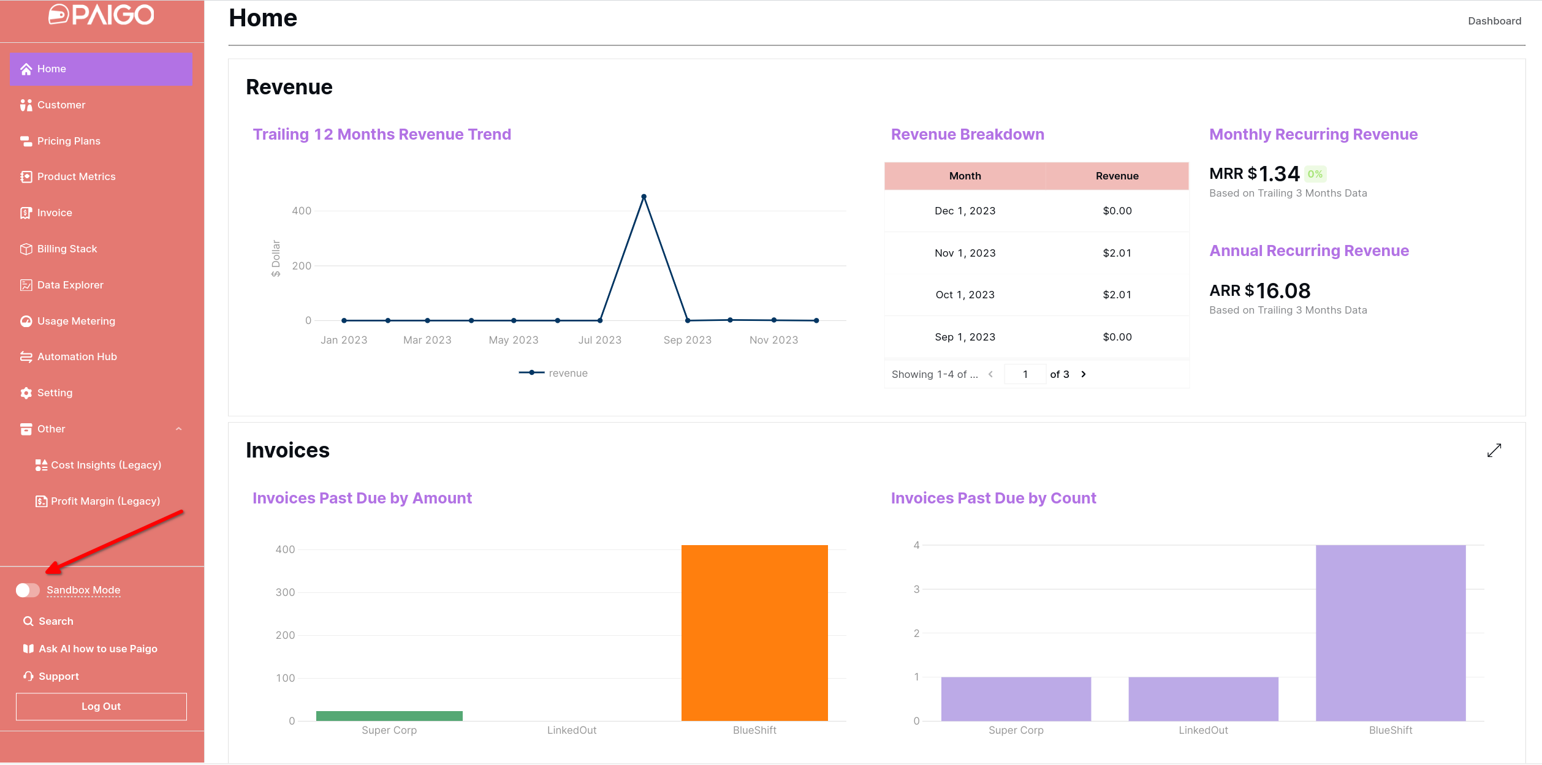Click the Log Out button
The height and width of the screenshot is (765, 1542).
click(x=101, y=707)
